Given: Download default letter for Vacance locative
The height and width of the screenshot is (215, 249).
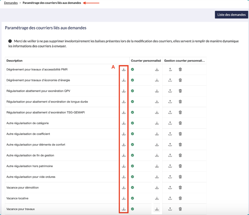Looking at the screenshot, I should [x=124, y=198].
